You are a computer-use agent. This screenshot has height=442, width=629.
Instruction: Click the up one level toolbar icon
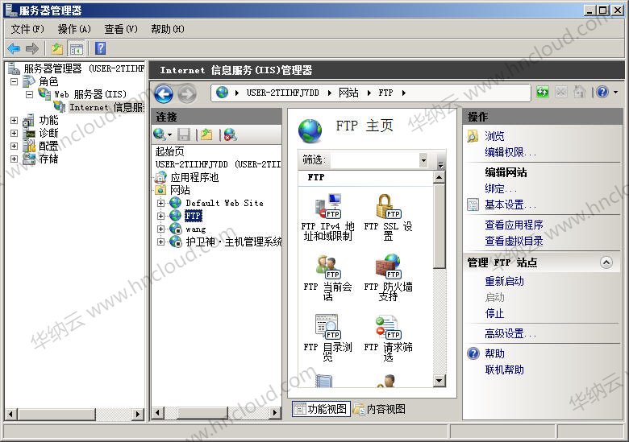click(x=57, y=49)
